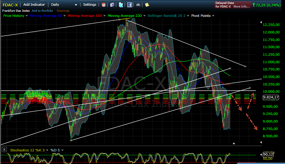Click the 72,25 (0,74%) price change text

[x=268, y=5]
